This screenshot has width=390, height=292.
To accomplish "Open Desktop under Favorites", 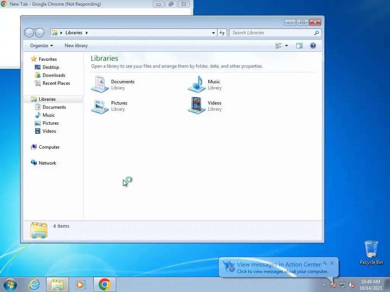I will (51, 67).
